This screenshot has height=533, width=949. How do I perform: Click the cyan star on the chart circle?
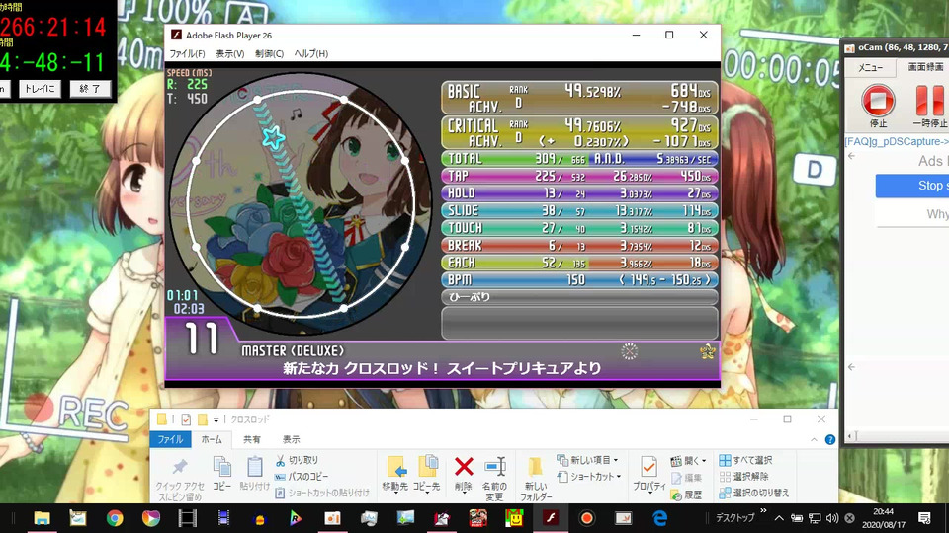pos(273,137)
